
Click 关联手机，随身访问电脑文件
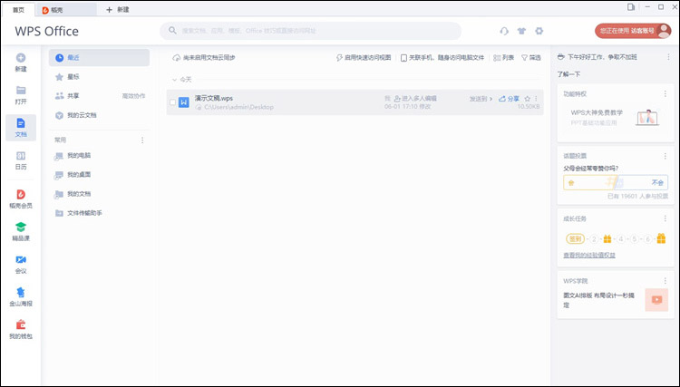[442, 57]
